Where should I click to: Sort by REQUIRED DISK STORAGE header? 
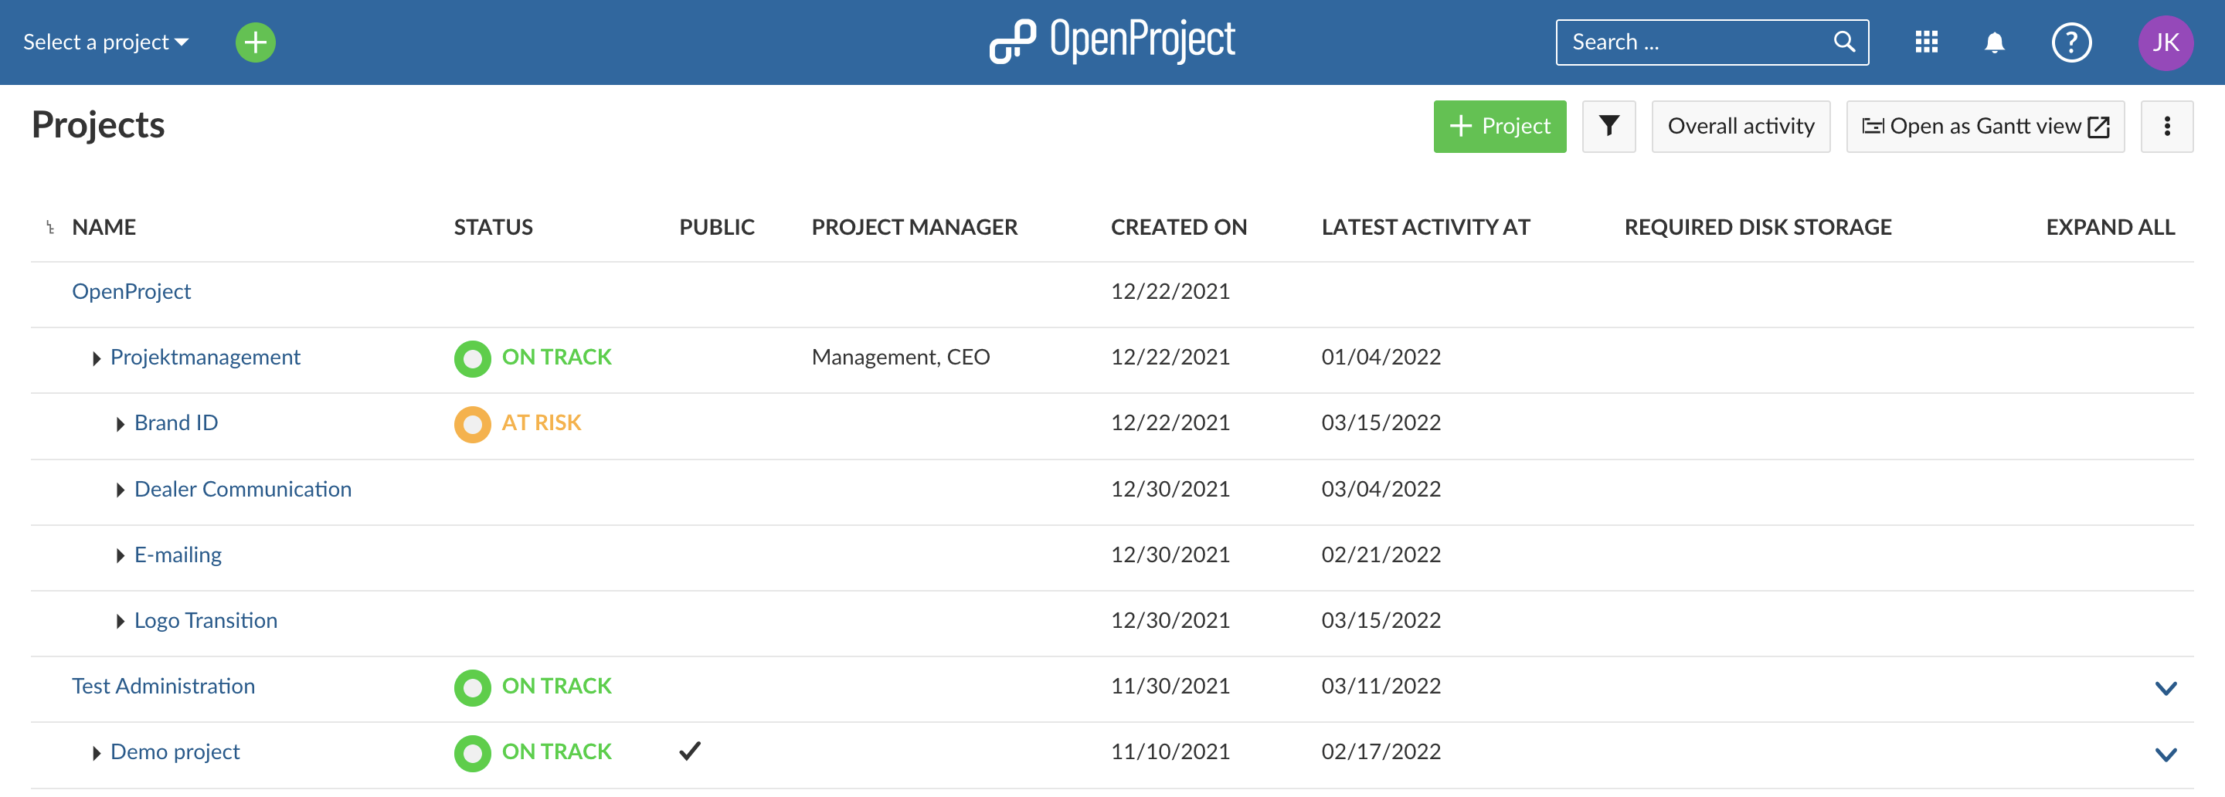tap(1758, 227)
